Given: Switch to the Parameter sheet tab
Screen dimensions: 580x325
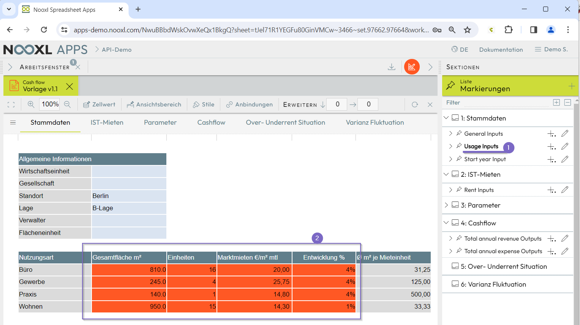Looking at the screenshot, I should pyautogui.click(x=160, y=122).
